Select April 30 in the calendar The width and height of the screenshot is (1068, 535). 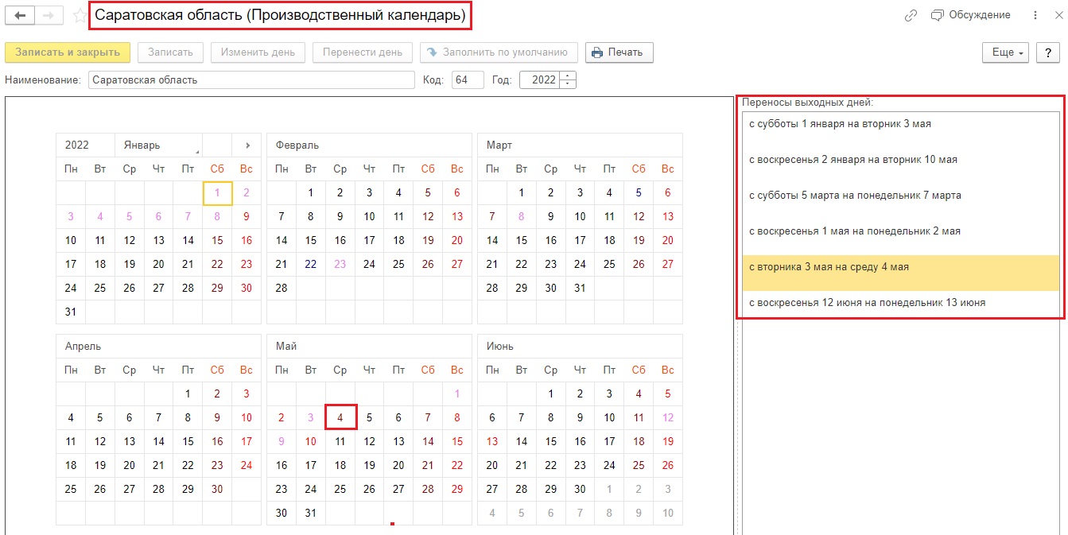pos(217,490)
